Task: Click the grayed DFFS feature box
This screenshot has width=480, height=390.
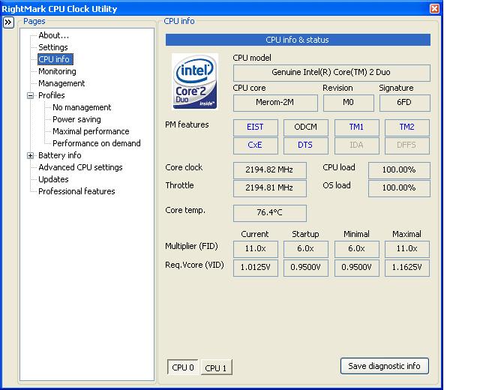Action: 406,145
